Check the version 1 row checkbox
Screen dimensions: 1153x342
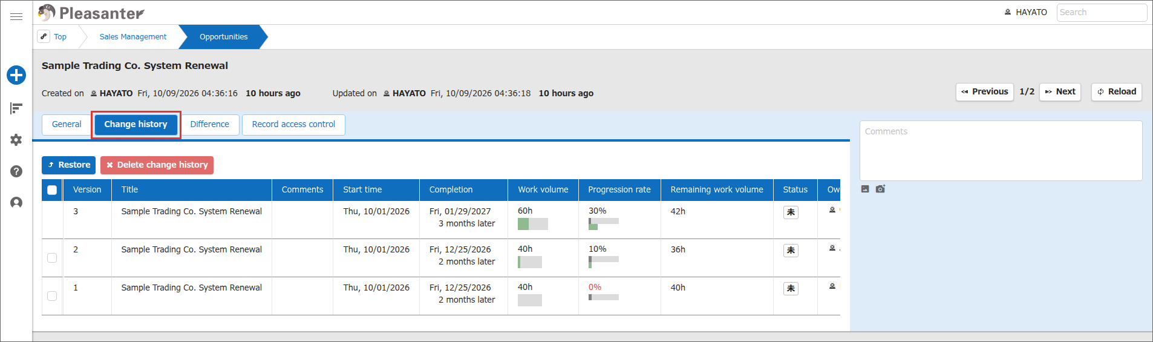pos(52,296)
